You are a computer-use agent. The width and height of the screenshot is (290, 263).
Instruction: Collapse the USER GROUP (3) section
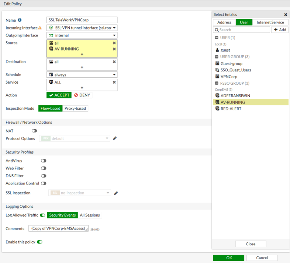[217, 57]
